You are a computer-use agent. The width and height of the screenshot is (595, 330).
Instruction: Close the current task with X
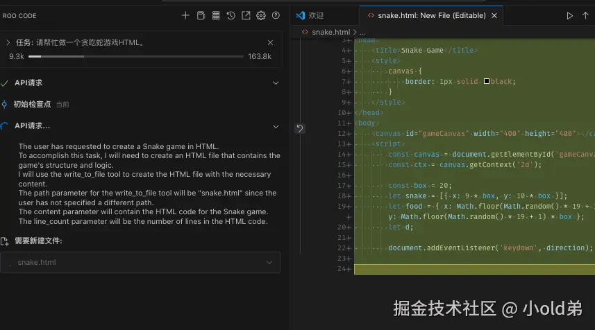(x=270, y=42)
